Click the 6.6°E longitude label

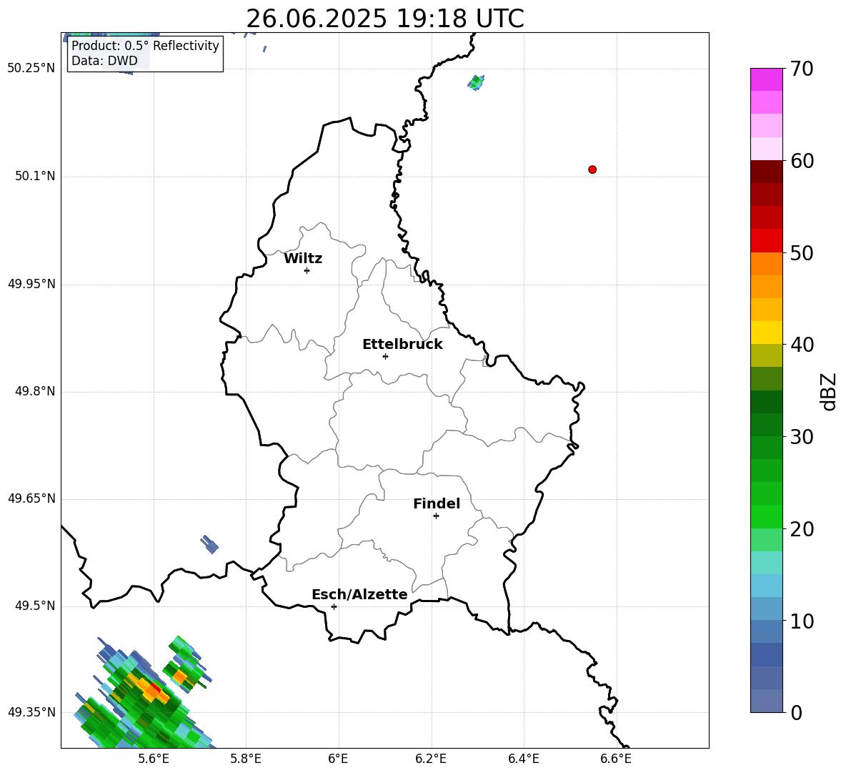pos(616,759)
